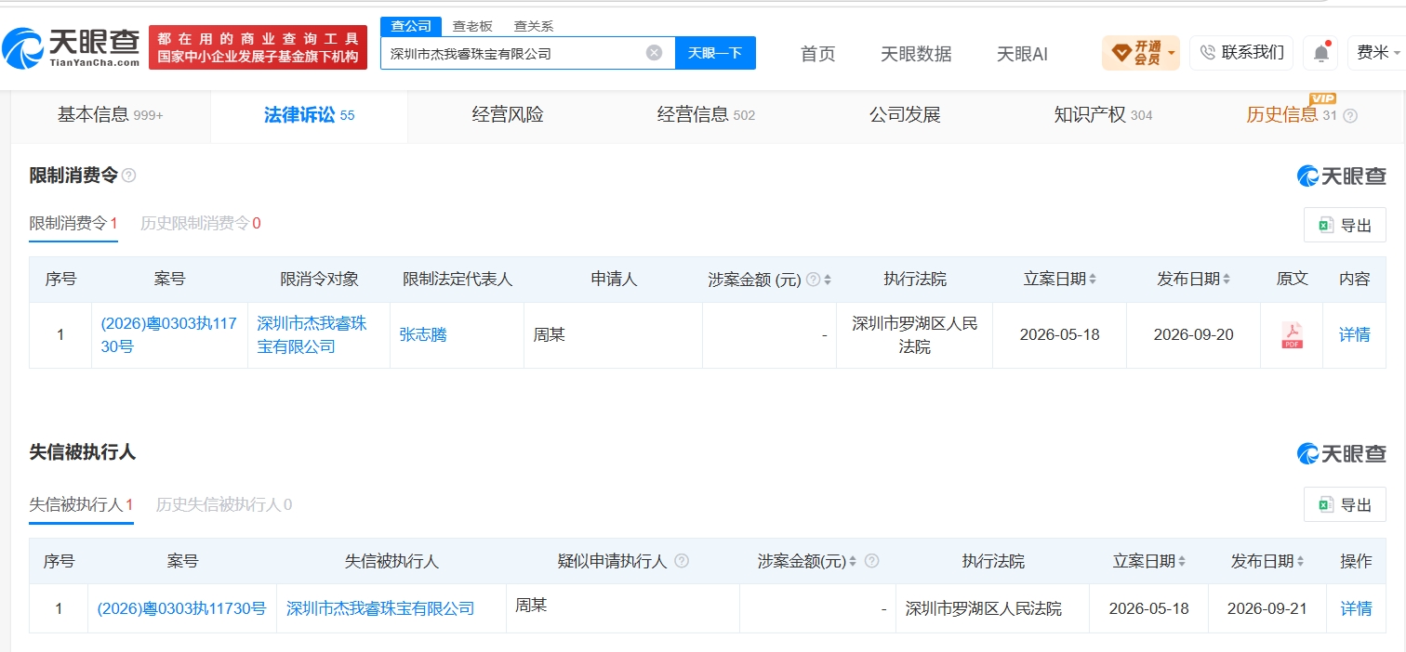Screen dimensions: 1406x652
Task: Click help icon beside 涉案金额(元) in dishonest table
Action: pos(871,561)
